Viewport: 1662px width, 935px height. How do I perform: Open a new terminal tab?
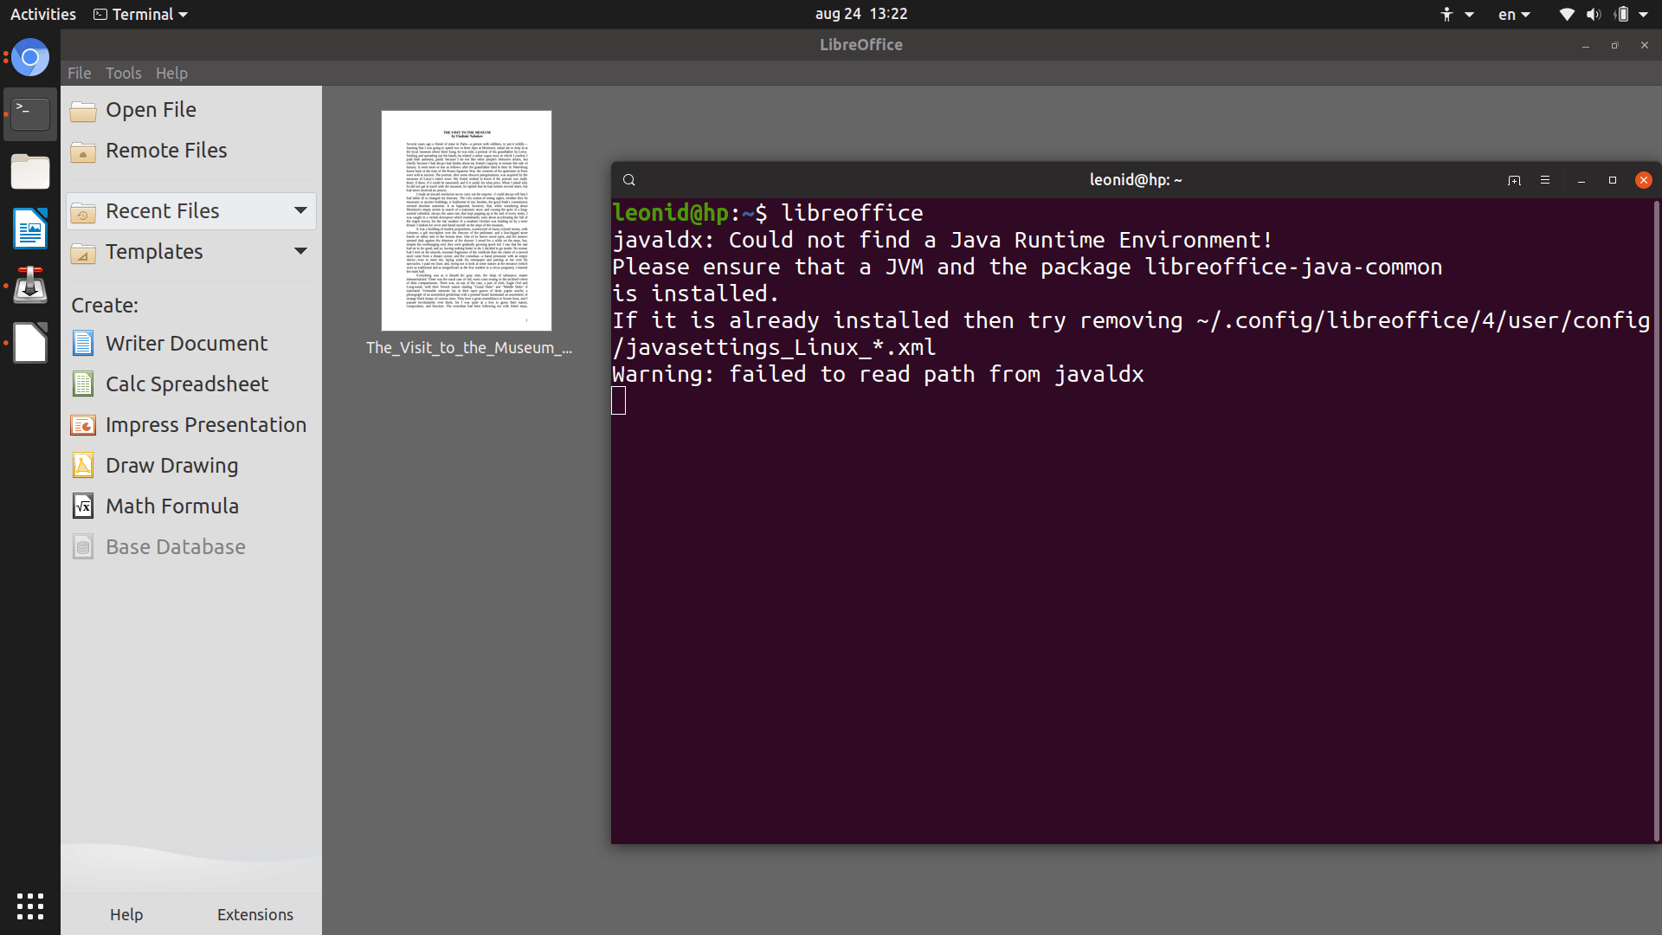coord(1514,180)
